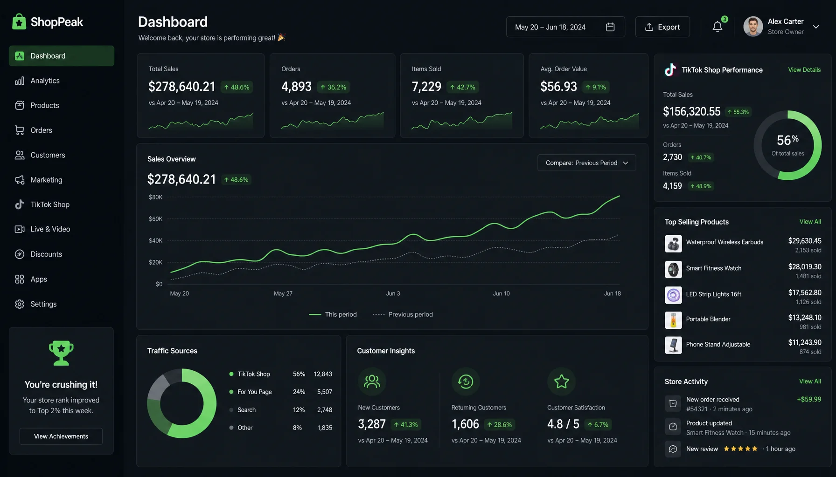This screenshot has width=836, height=477.
Task: Open the notifications bell icon
Action: click(x=718, y=27)
